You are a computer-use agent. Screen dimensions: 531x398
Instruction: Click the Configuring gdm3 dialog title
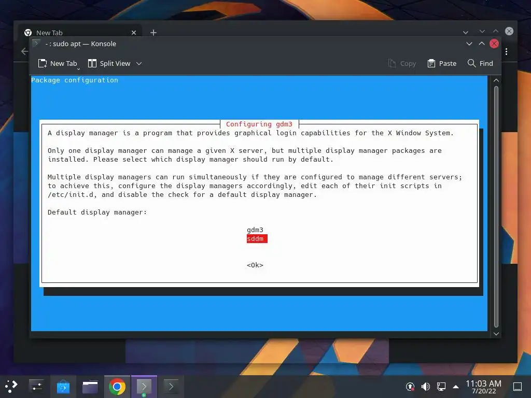[259, 124]
